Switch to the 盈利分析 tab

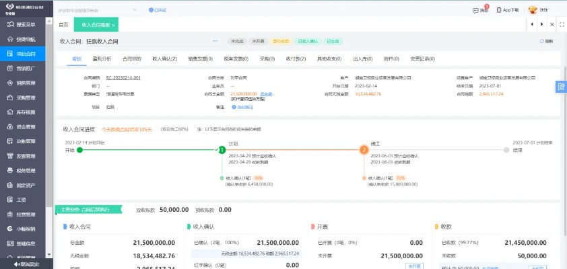click(x=102, y=59)
